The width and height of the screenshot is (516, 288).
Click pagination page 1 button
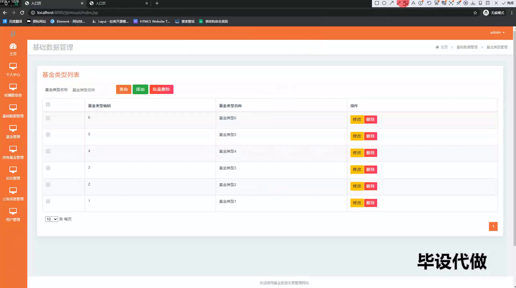(x=493, y=226)
